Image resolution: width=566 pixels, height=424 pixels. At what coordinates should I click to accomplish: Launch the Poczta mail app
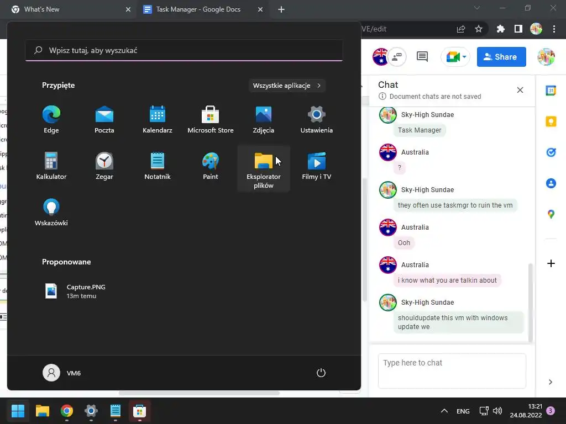[104, 120]
